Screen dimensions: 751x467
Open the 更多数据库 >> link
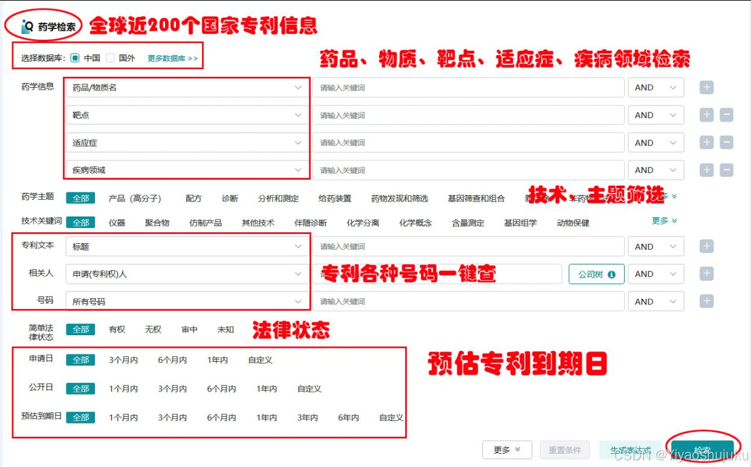point(172,58)
